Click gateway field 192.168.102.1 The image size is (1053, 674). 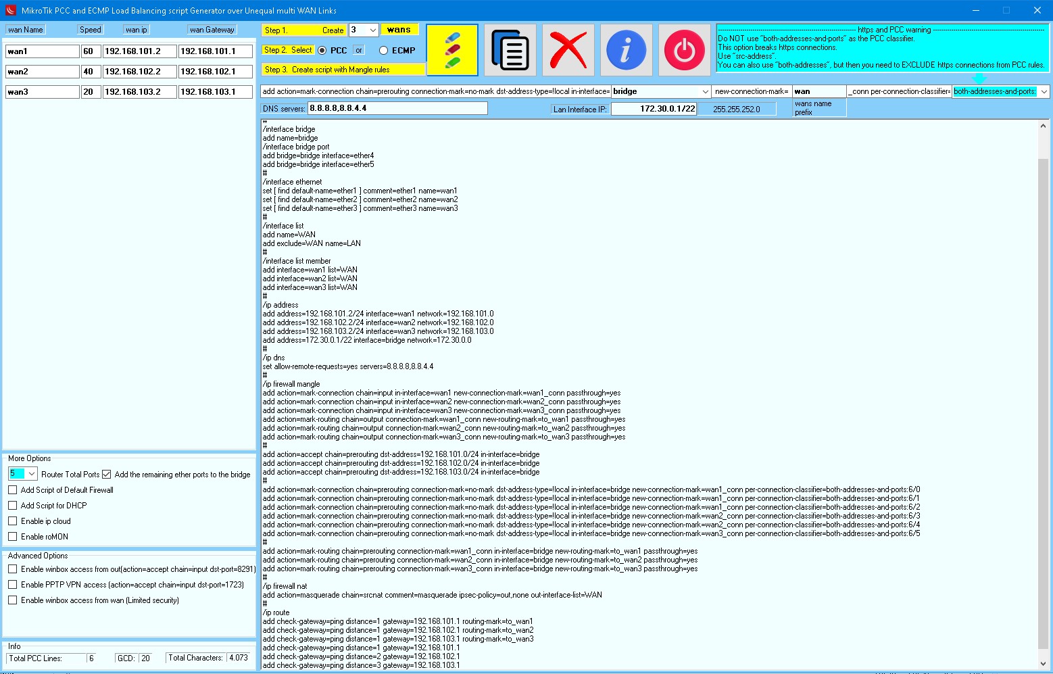215,72
